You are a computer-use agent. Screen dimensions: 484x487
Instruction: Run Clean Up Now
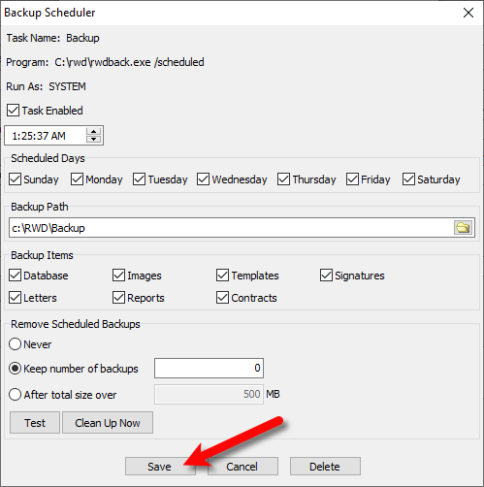click(x=108, y=423)
